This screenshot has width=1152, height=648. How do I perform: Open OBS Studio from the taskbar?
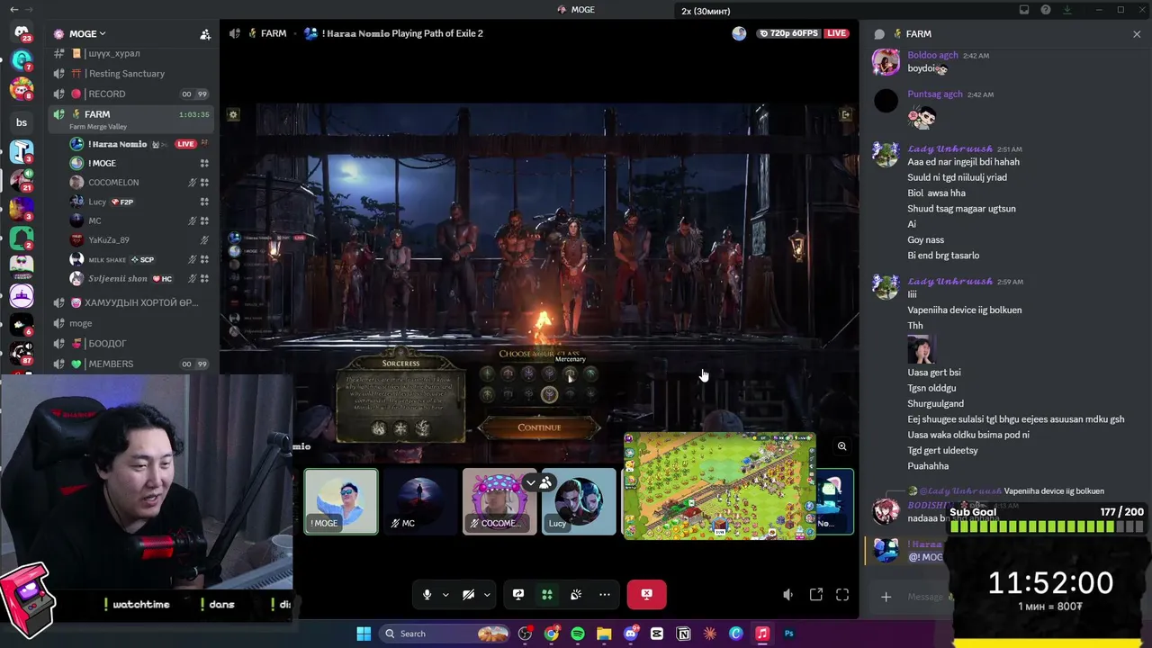[526, 634]
